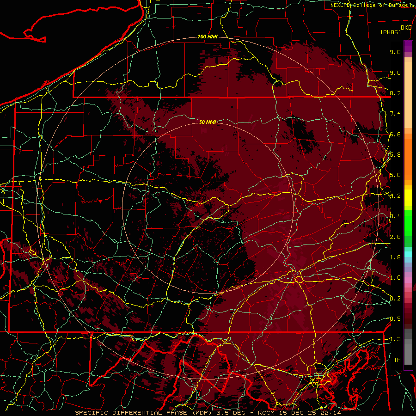Click the 8.2 value on the scale
Screen dimensions: 416x416
coord(395,93)
